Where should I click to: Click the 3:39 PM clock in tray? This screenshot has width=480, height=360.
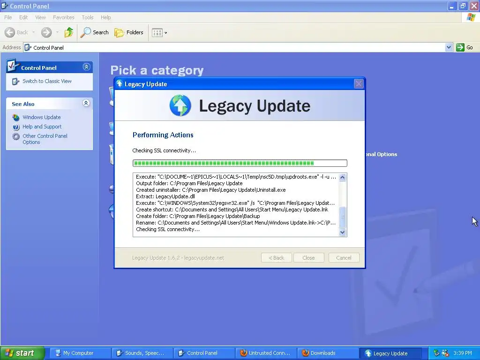(x=463, y=353)
